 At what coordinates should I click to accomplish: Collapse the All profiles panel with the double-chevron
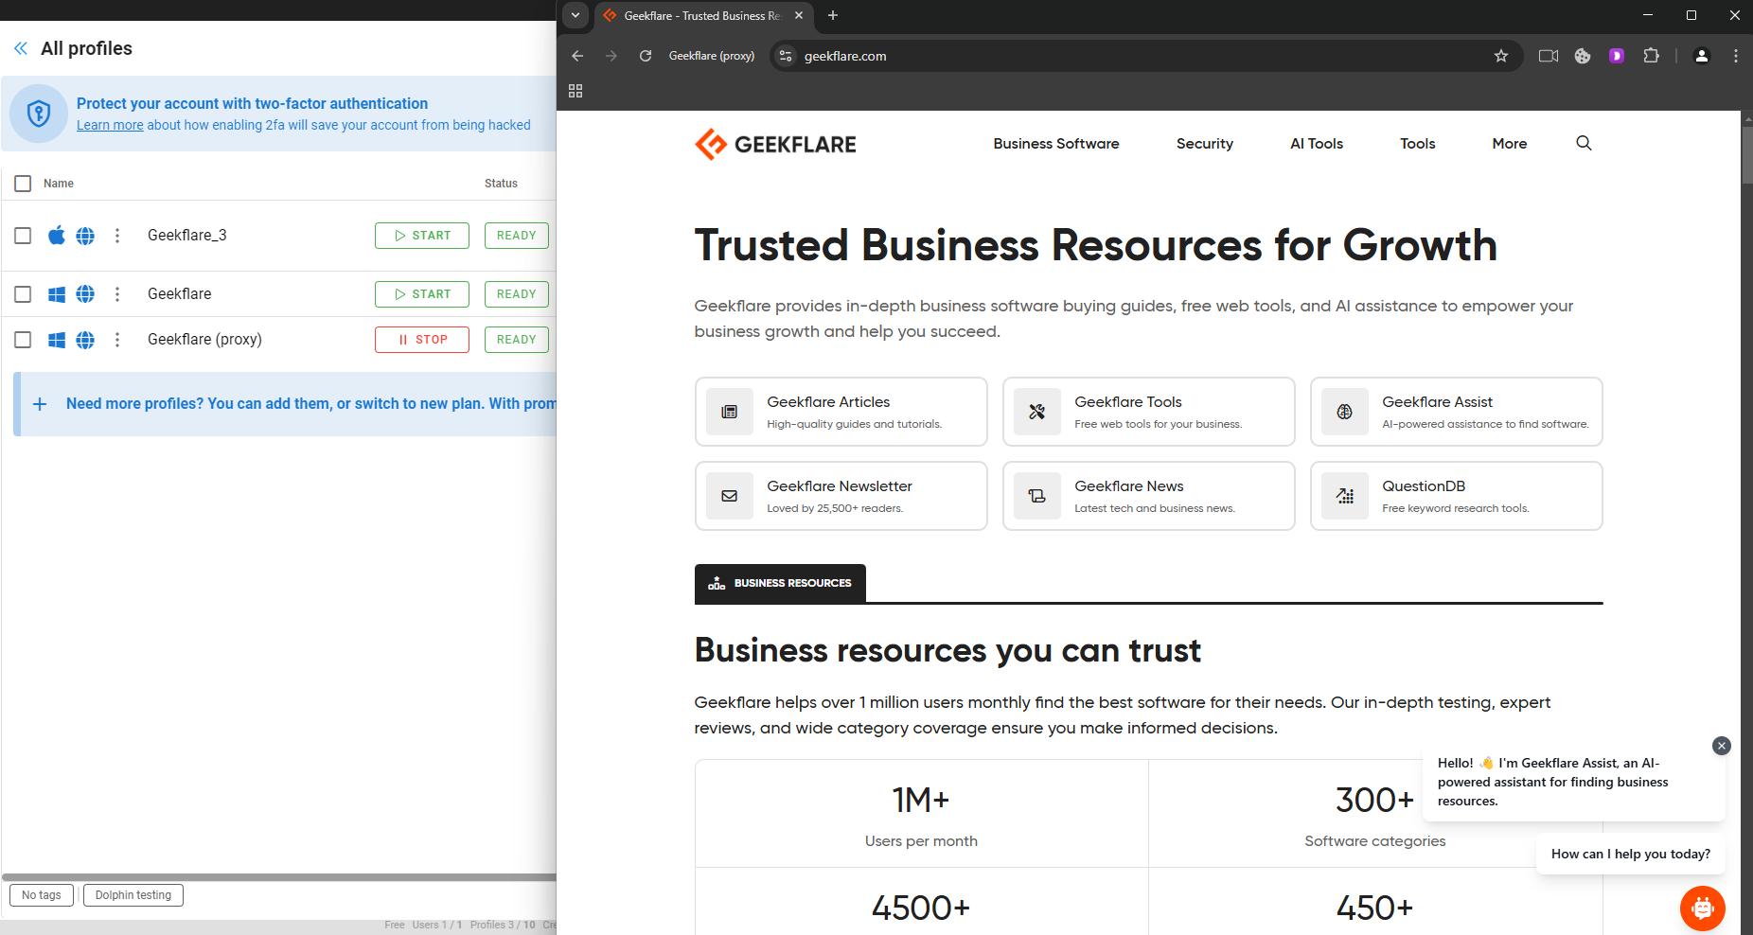(20, 47)
